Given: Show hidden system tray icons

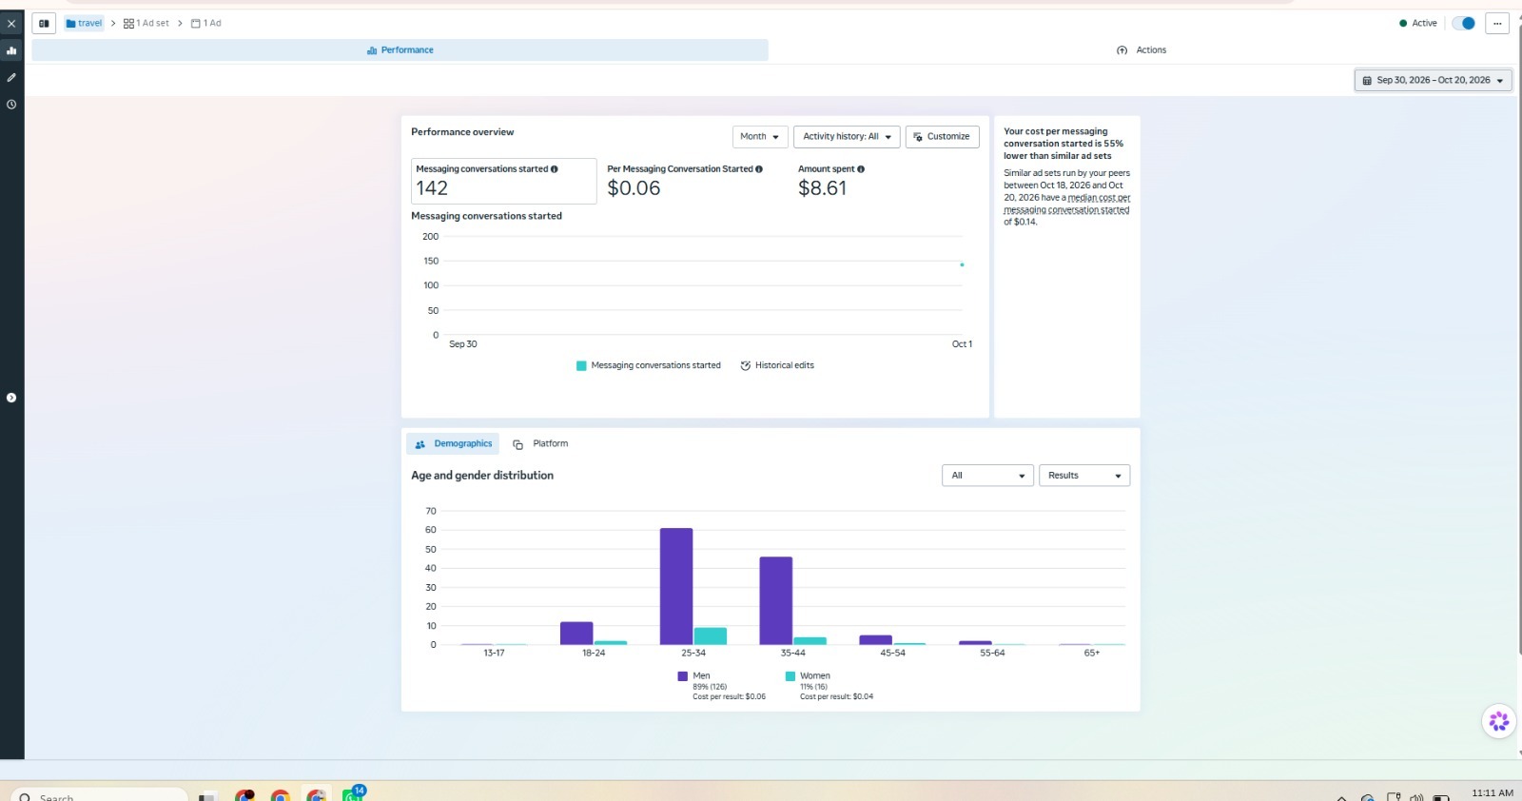Looking at the screenshot, I should [x=1341, y=797].
